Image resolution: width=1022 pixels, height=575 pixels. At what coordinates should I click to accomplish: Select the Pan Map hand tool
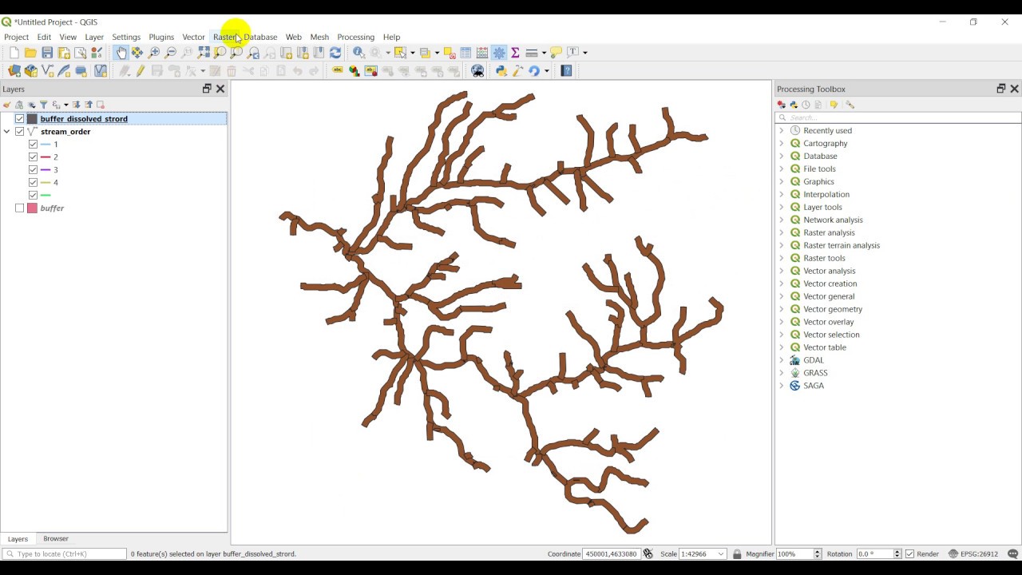coord(121,53)
